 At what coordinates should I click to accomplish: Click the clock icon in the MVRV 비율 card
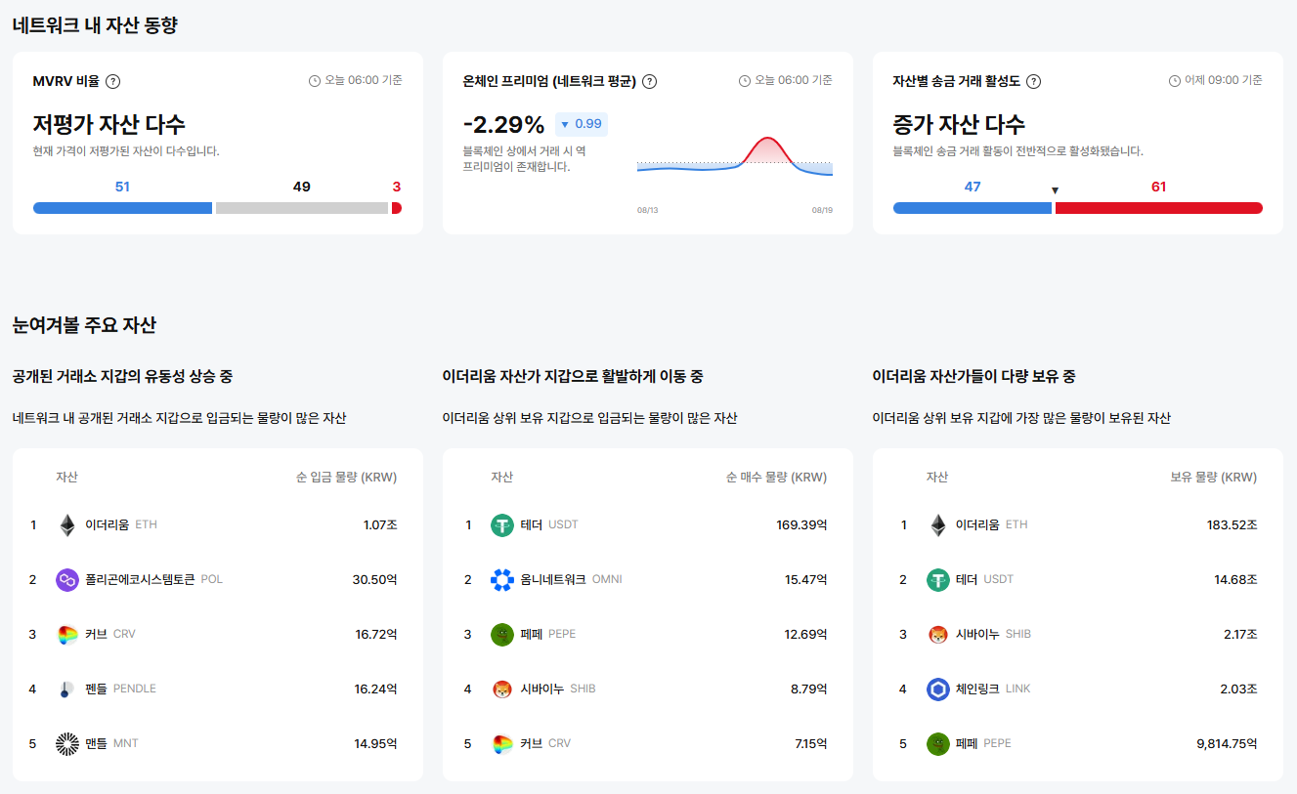click(315, 81)
